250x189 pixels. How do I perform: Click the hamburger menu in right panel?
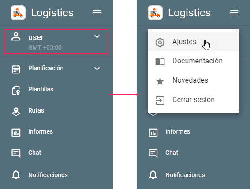coord(234,13)
